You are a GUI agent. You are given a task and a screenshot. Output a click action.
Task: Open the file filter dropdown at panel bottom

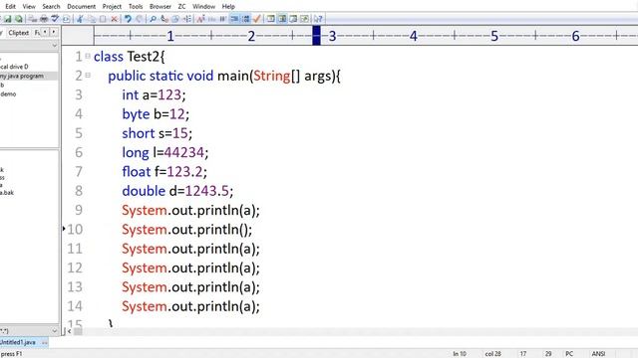click(x=54, y=331)
